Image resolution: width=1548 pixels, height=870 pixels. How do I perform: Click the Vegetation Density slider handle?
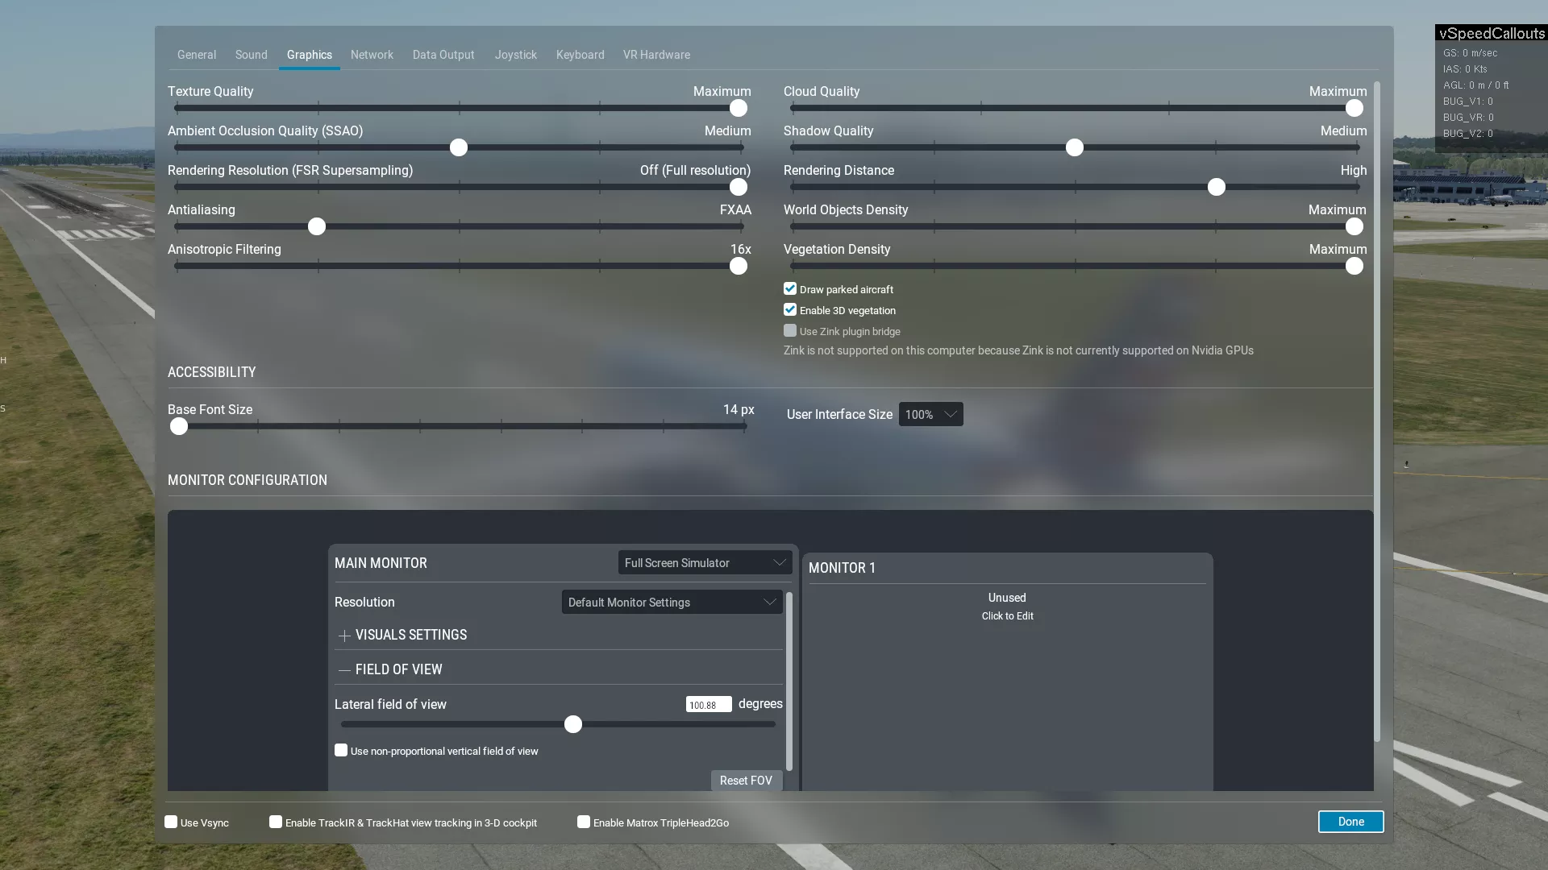click(1354, 266)
